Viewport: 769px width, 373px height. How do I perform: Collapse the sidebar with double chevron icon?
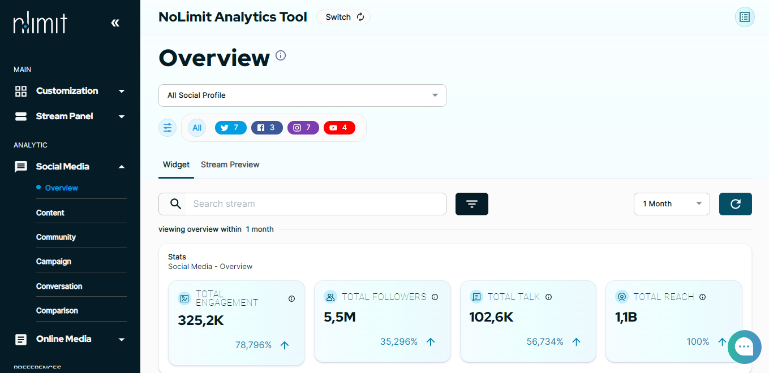115,23
